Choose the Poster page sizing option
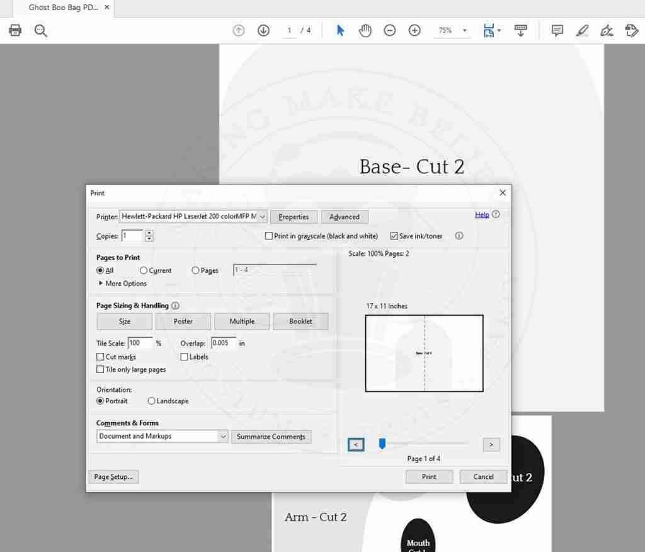 click(x=183, y=321)
